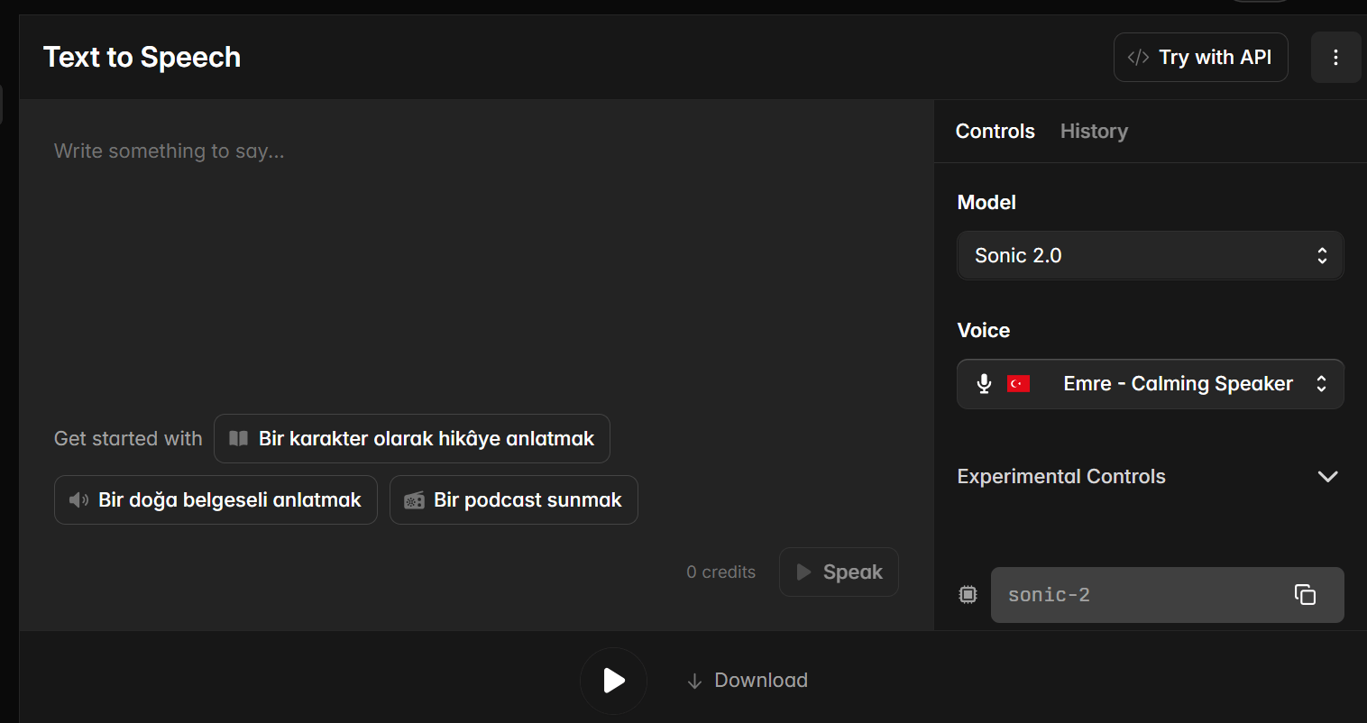Image resolution: width=1367 pixels, height=723 pixels.
Task: Click the radio icon on podcast chip
Action: [414, 500]
